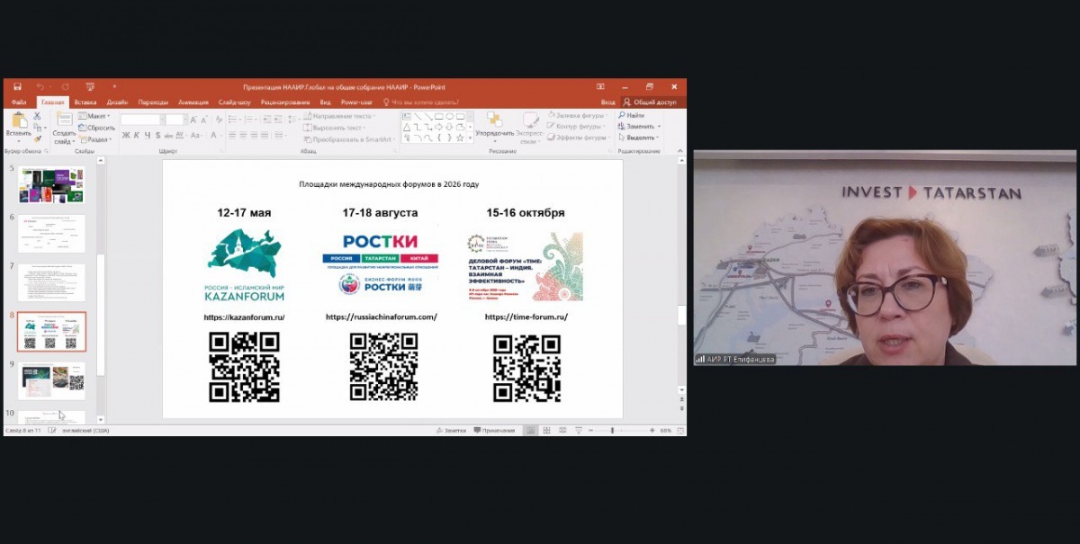Click the Найти search button
Image resolution: width=1080 pixels, height=544 pixels.
tap(631, 115)
